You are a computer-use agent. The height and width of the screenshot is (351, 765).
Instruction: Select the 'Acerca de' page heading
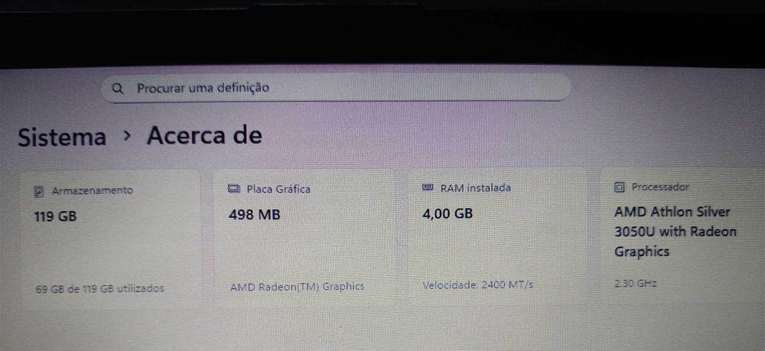point(204,135)
